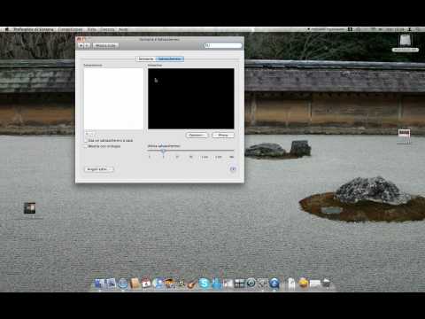This screenshot has height=319, width=425.
Task: Click the Prova button
Action: 223,136
